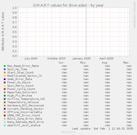Screen dimensions: 137x135
Task: Click the gray Reported_Uncorrect swatch
Action: point(5,92)
